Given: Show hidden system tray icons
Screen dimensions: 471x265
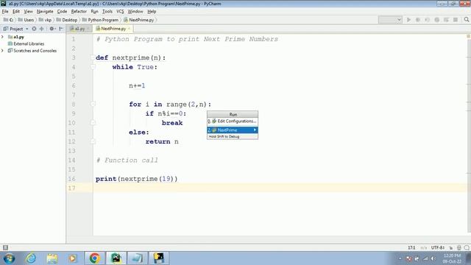Looking at the screenshot, I should [400, 258].
